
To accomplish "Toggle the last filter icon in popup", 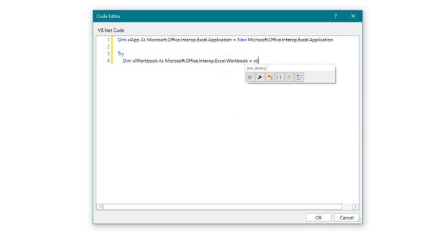I will [x=299, y=78].
